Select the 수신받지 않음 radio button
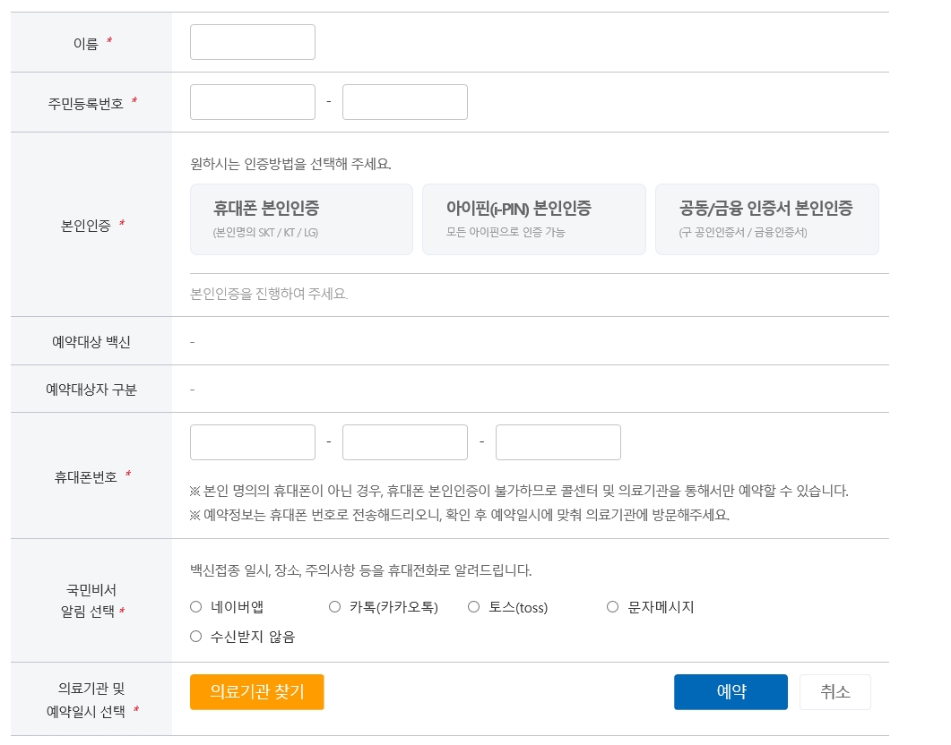 [196, 637]
